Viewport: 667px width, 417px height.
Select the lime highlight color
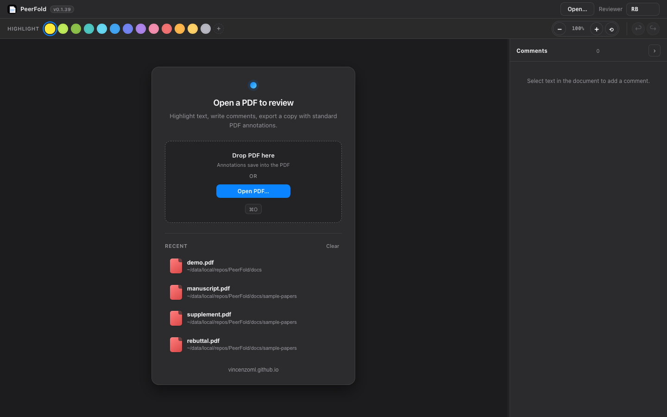63,29
